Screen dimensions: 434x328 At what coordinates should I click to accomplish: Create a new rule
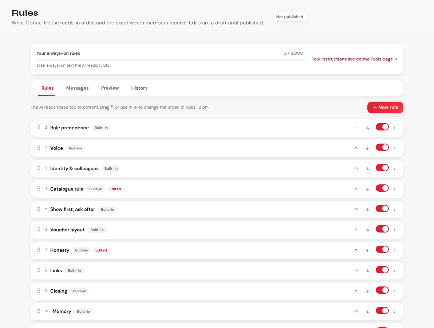tap(385, 108)
